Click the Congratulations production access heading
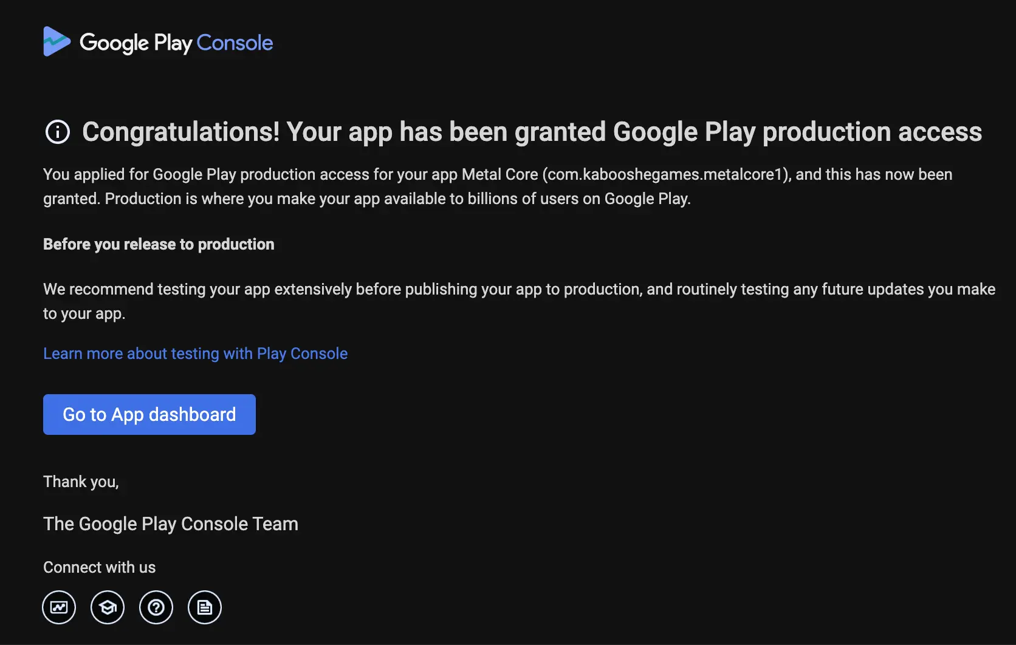 click(532, 132)
